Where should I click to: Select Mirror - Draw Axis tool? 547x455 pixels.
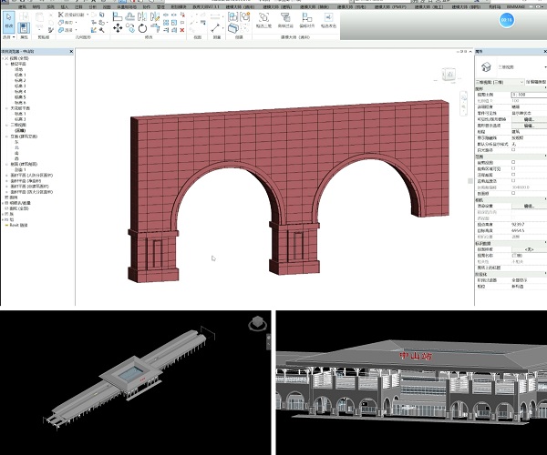pos(155,16)
